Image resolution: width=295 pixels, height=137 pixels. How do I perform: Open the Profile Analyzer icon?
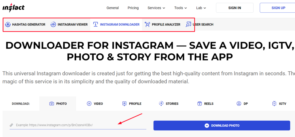tap(147, 25)
